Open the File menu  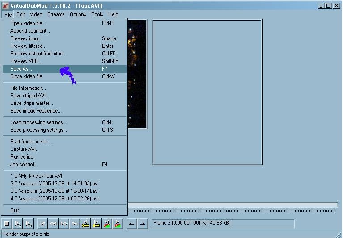[x=8, y=14]
